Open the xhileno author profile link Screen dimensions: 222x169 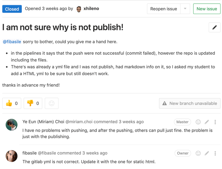[x=91, y=9]
